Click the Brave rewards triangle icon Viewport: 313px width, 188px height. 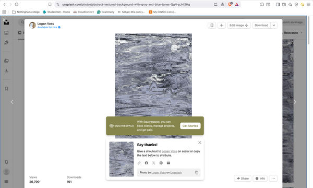(x=237, y=4)
